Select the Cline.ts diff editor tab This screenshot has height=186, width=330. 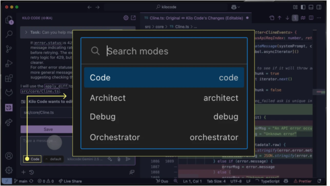tap(196, 18)
